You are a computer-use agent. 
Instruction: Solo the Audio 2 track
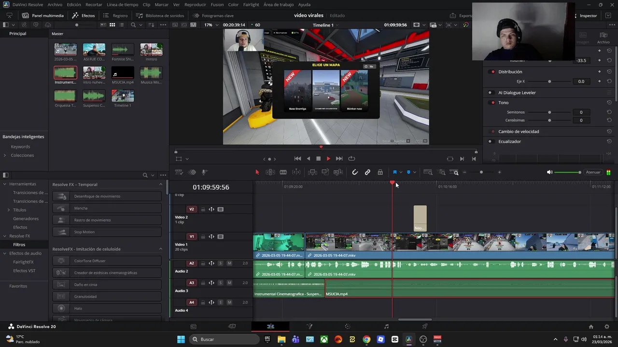tap(221, 263)
